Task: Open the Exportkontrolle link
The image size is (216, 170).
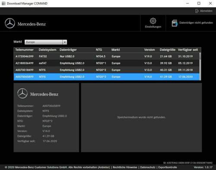Action: (x=168, y=167)
